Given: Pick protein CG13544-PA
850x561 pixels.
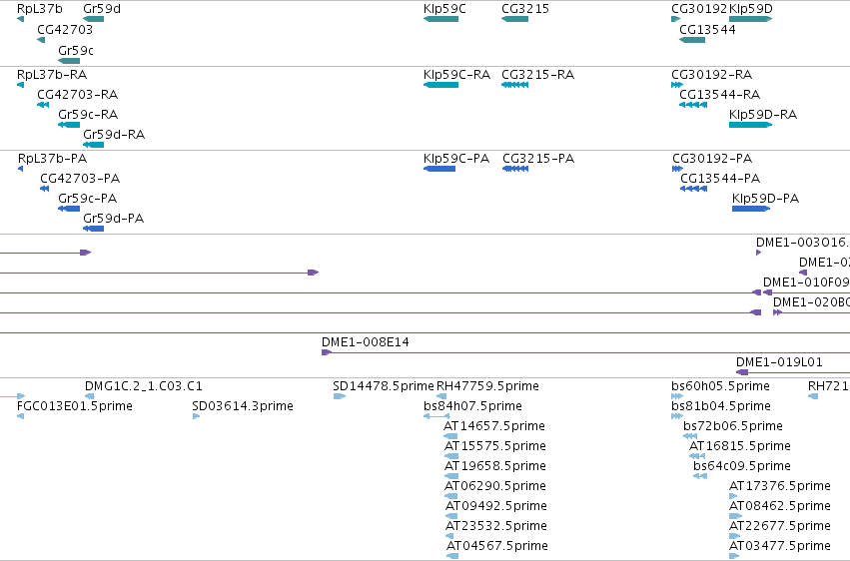Looking at the screenshot, I should 720,178.
